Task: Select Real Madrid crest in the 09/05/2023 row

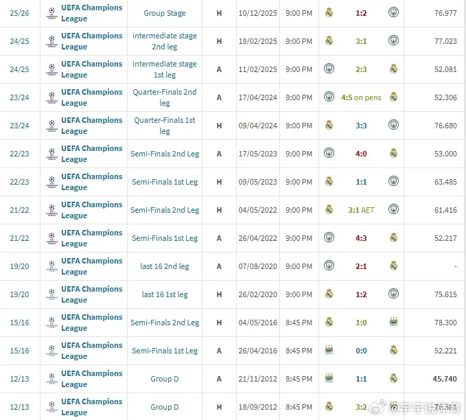Action: point(329,181)
